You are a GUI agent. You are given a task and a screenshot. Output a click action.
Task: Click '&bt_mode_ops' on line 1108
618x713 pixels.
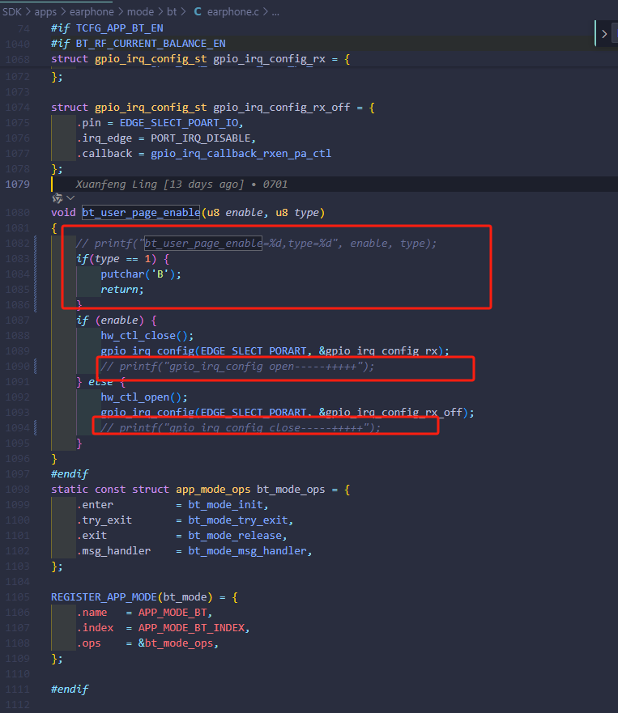[x=176, y=643]
